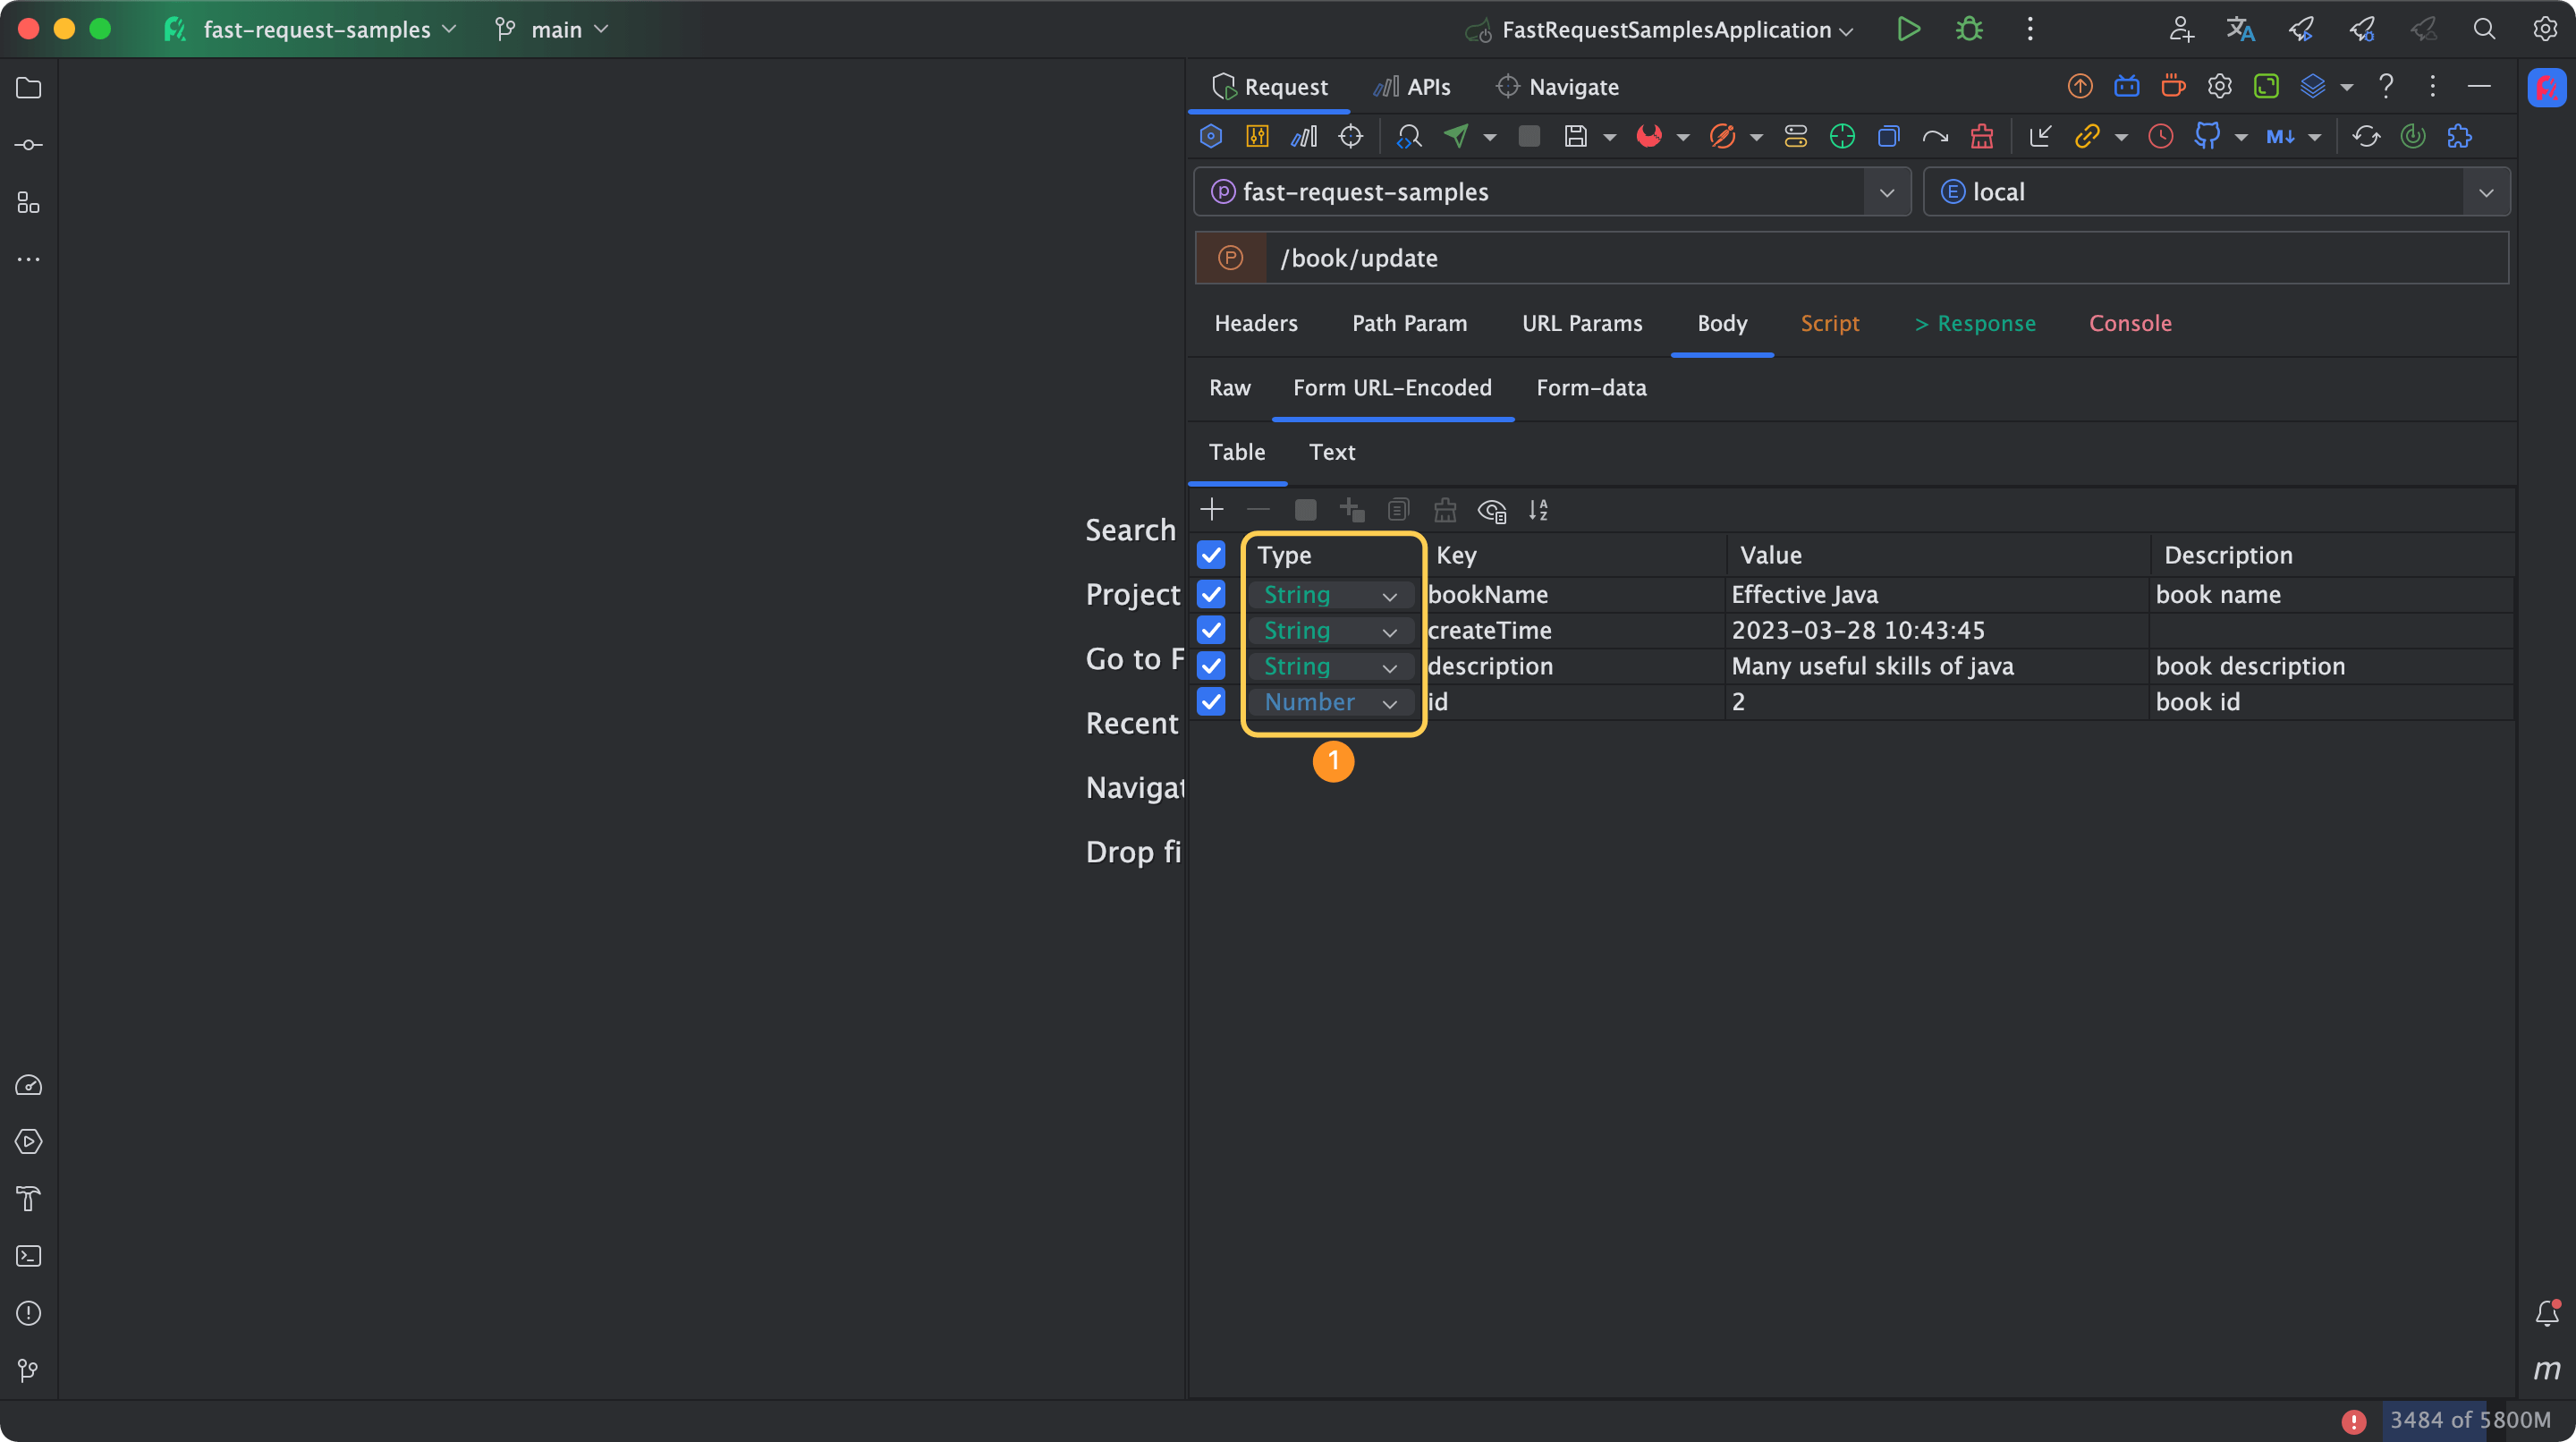2576x1442 pixels.
Task: Click the GitHub icon in toolbar
Action: (2206, 136)
